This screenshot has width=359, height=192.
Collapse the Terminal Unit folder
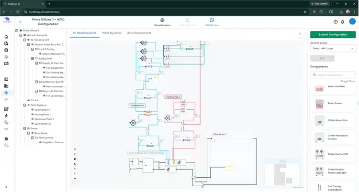[x=32, y=138]
